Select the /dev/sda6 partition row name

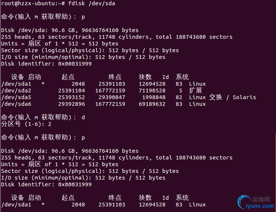click(16, 104)
